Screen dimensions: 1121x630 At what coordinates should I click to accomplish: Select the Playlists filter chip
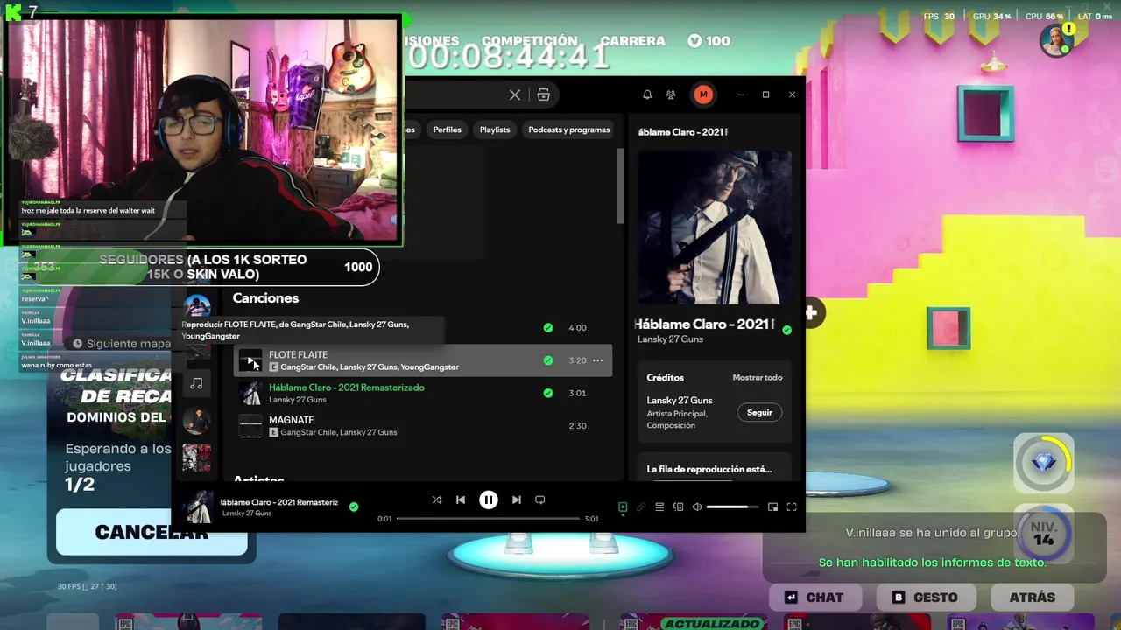[x=495, y=129]
